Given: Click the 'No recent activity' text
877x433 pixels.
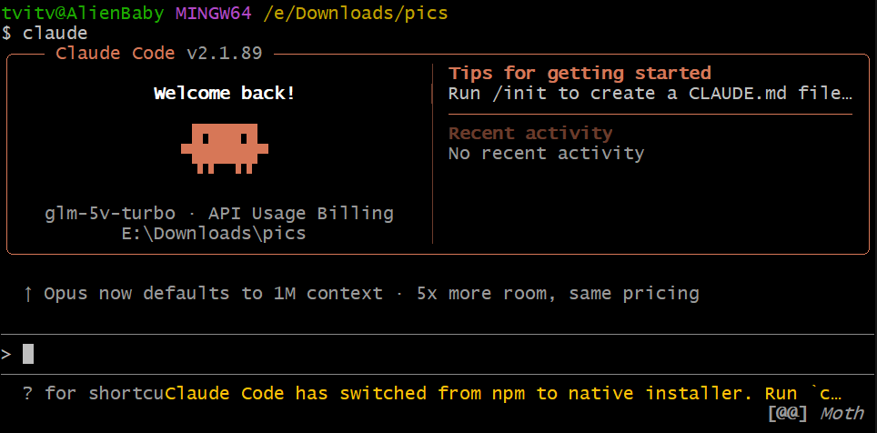Looking at the screenshot, I should point(547,154).
